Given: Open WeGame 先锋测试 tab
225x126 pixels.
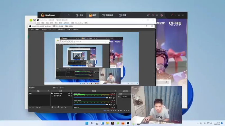Looking at the screenshot, I should click(107, 15).
